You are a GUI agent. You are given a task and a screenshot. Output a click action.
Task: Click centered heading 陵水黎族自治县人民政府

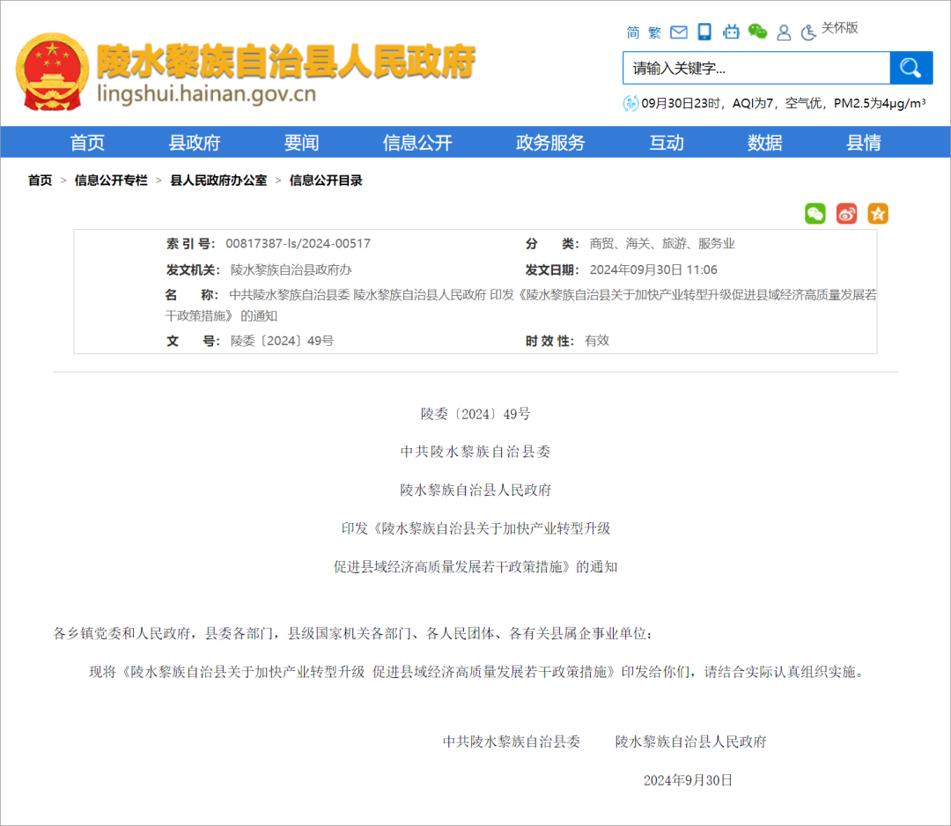(475, 490)
